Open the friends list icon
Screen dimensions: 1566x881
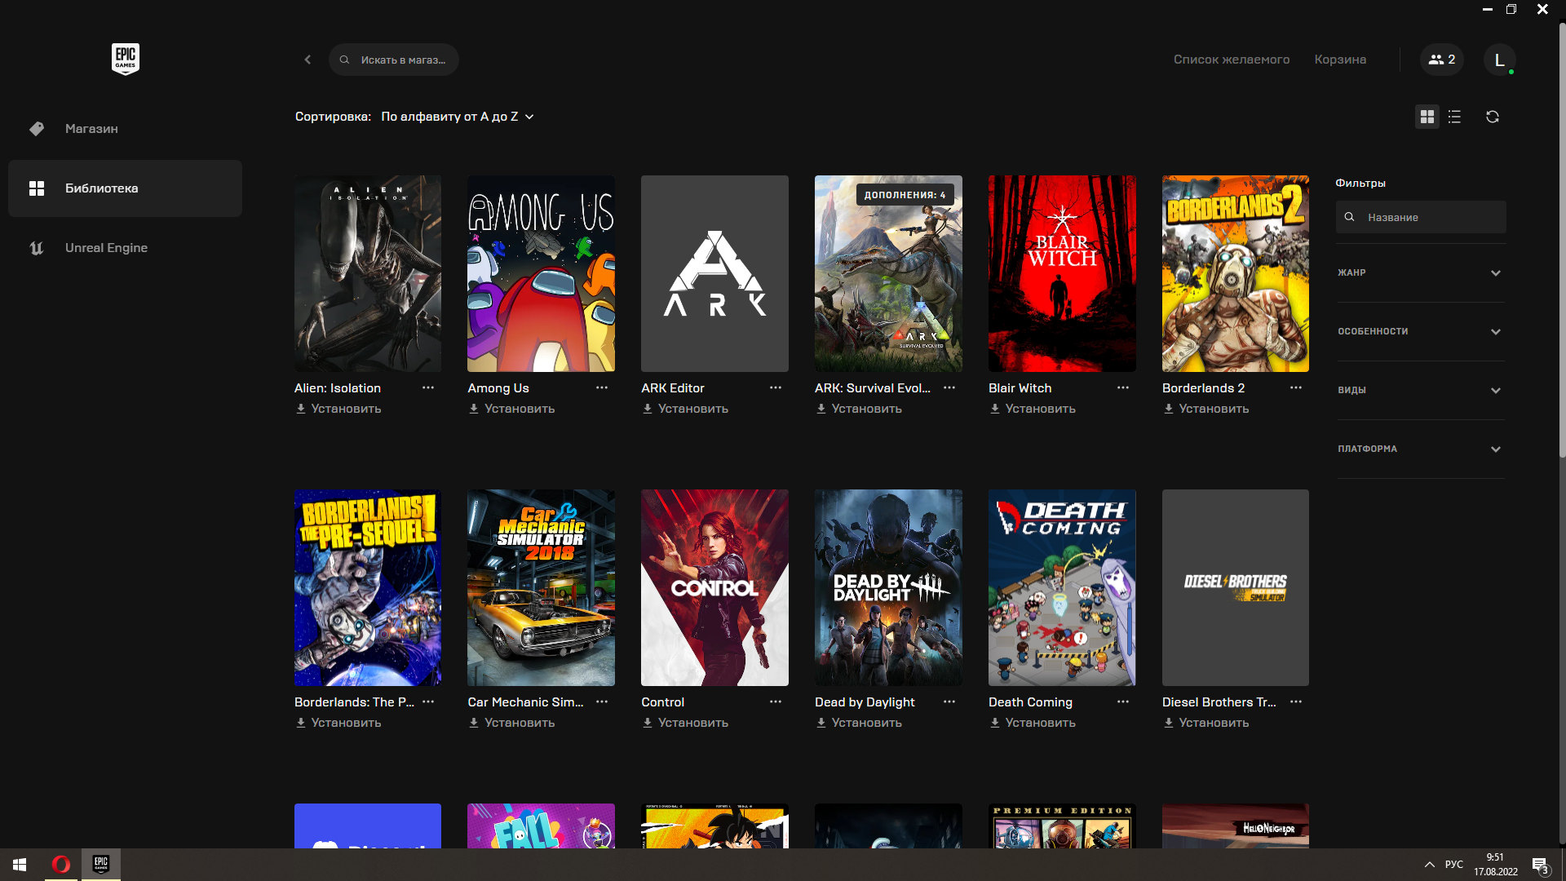point(1442,60)
